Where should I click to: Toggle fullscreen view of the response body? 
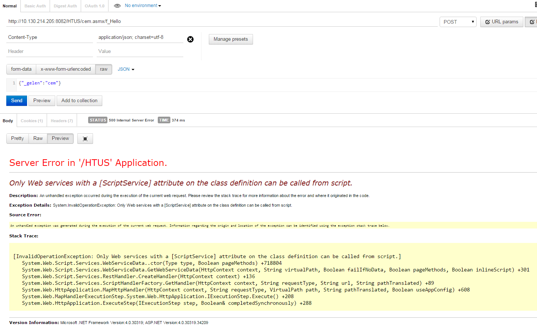tap(85, 139)
